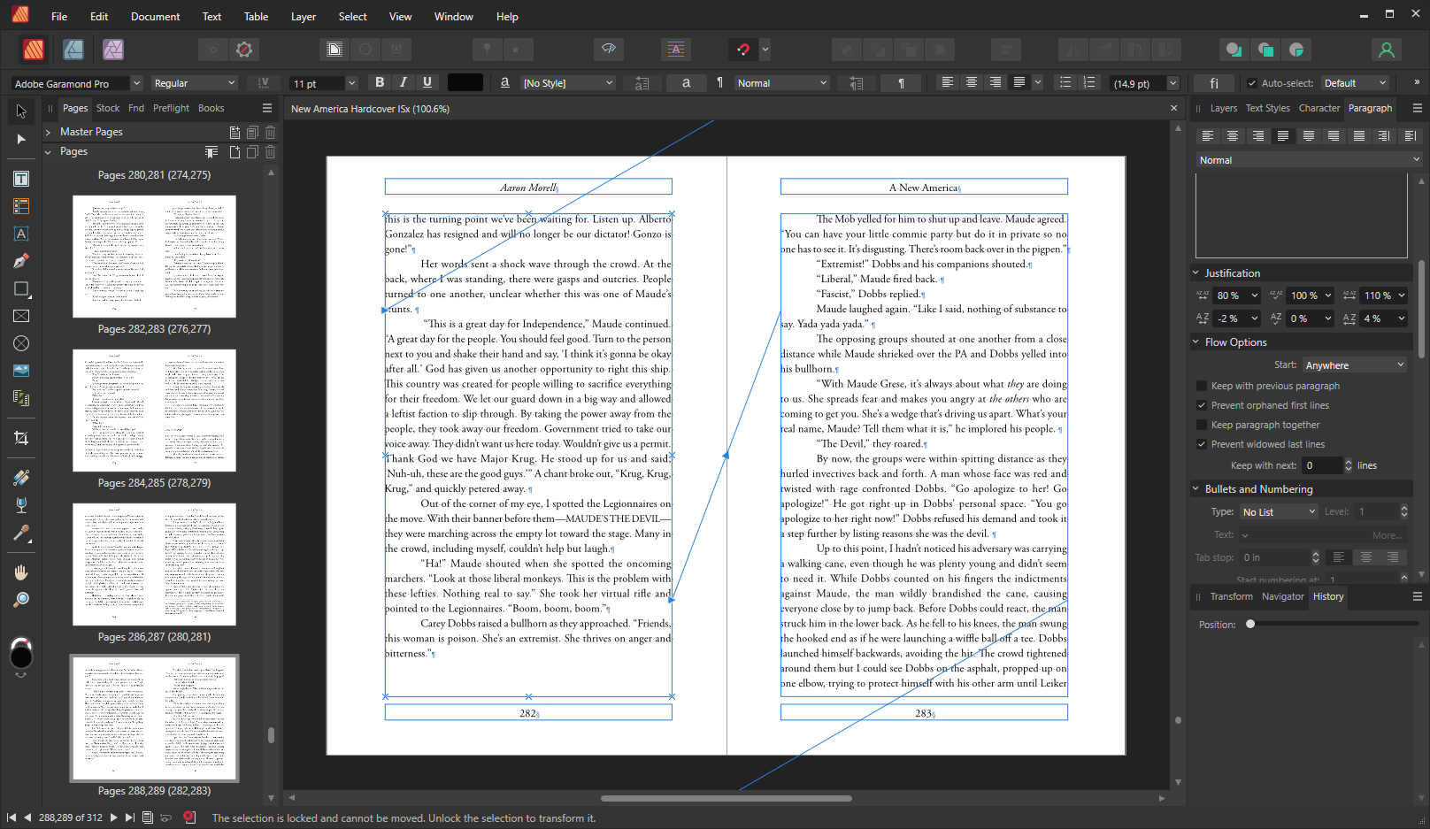
Task: Switch to Designer persona
Action: [x=73, y=50]
